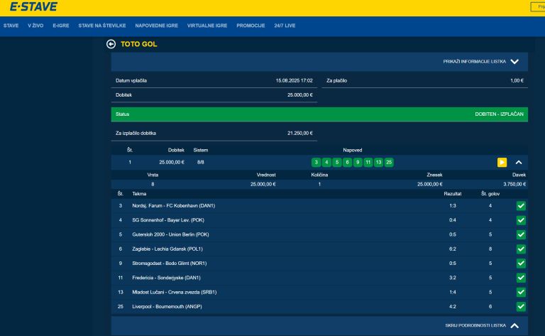The width and height of the screenshot is (545, 336).
Task: Click Mladost Lučani - Crvena zvezda match name
Action: pyautogui.click(x=174, y=292)
